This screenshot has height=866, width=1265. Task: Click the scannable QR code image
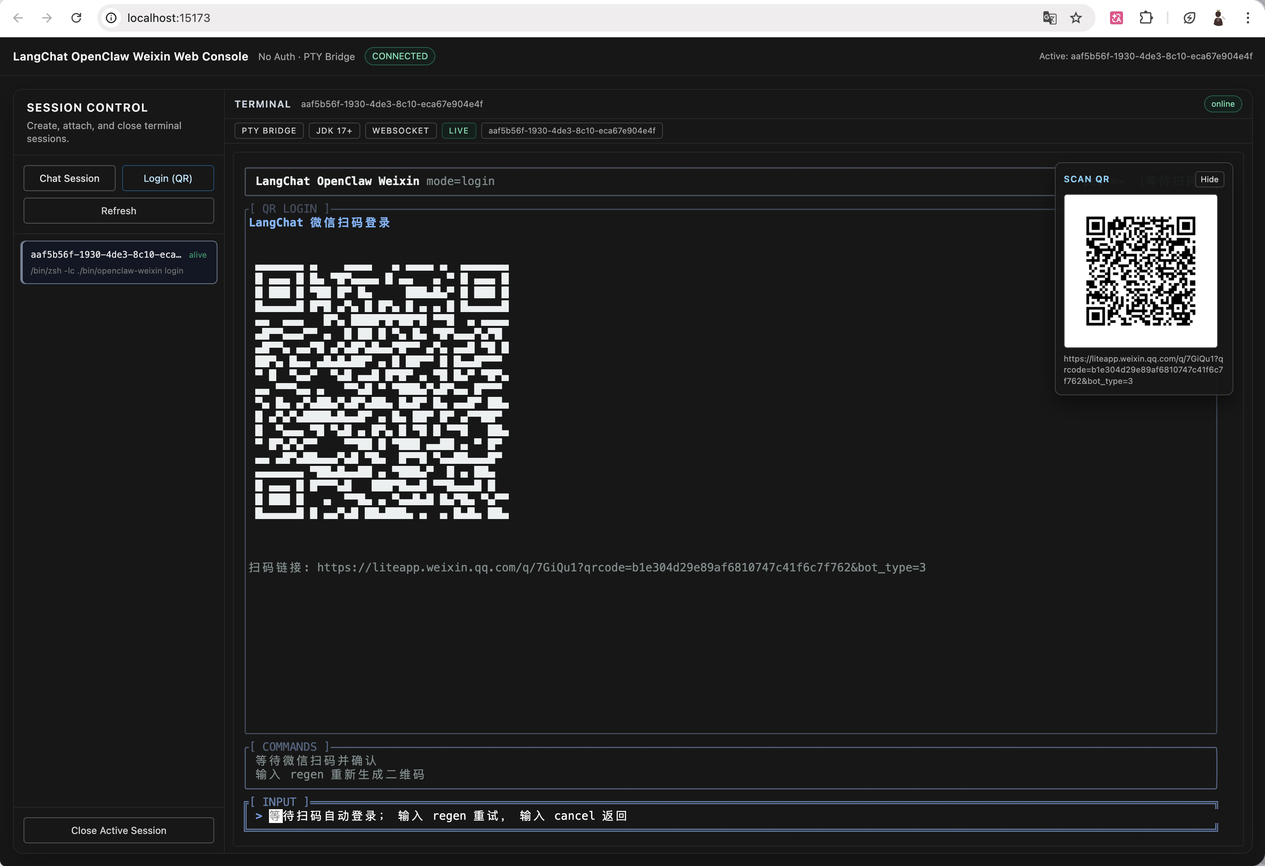point(1140,271)
